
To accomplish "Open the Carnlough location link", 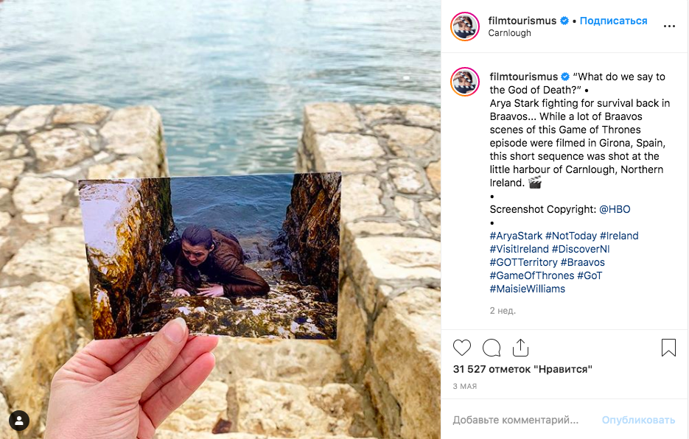I will coord(509,33).
